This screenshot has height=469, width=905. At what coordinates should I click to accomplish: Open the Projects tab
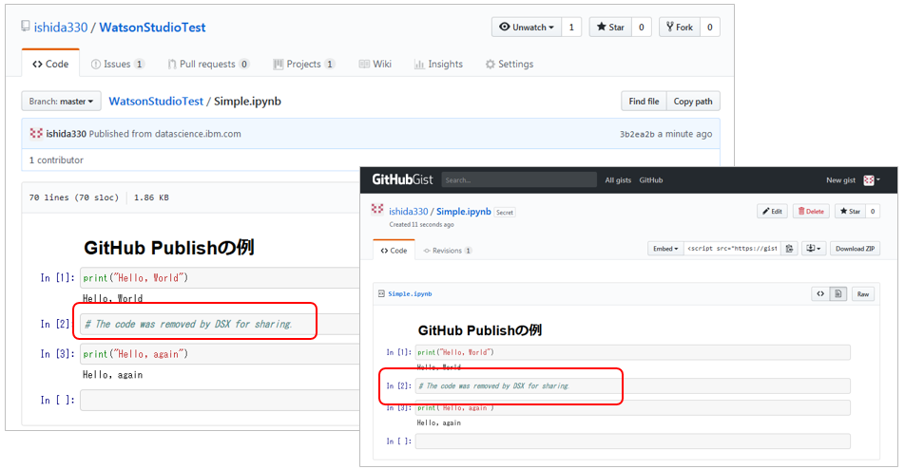coord(303,64)
